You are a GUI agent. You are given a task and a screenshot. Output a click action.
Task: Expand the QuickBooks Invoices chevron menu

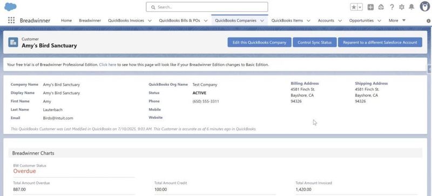point(150,21)
